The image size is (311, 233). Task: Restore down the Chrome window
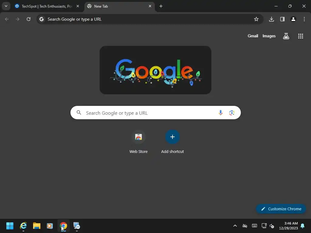click(290, 6)
